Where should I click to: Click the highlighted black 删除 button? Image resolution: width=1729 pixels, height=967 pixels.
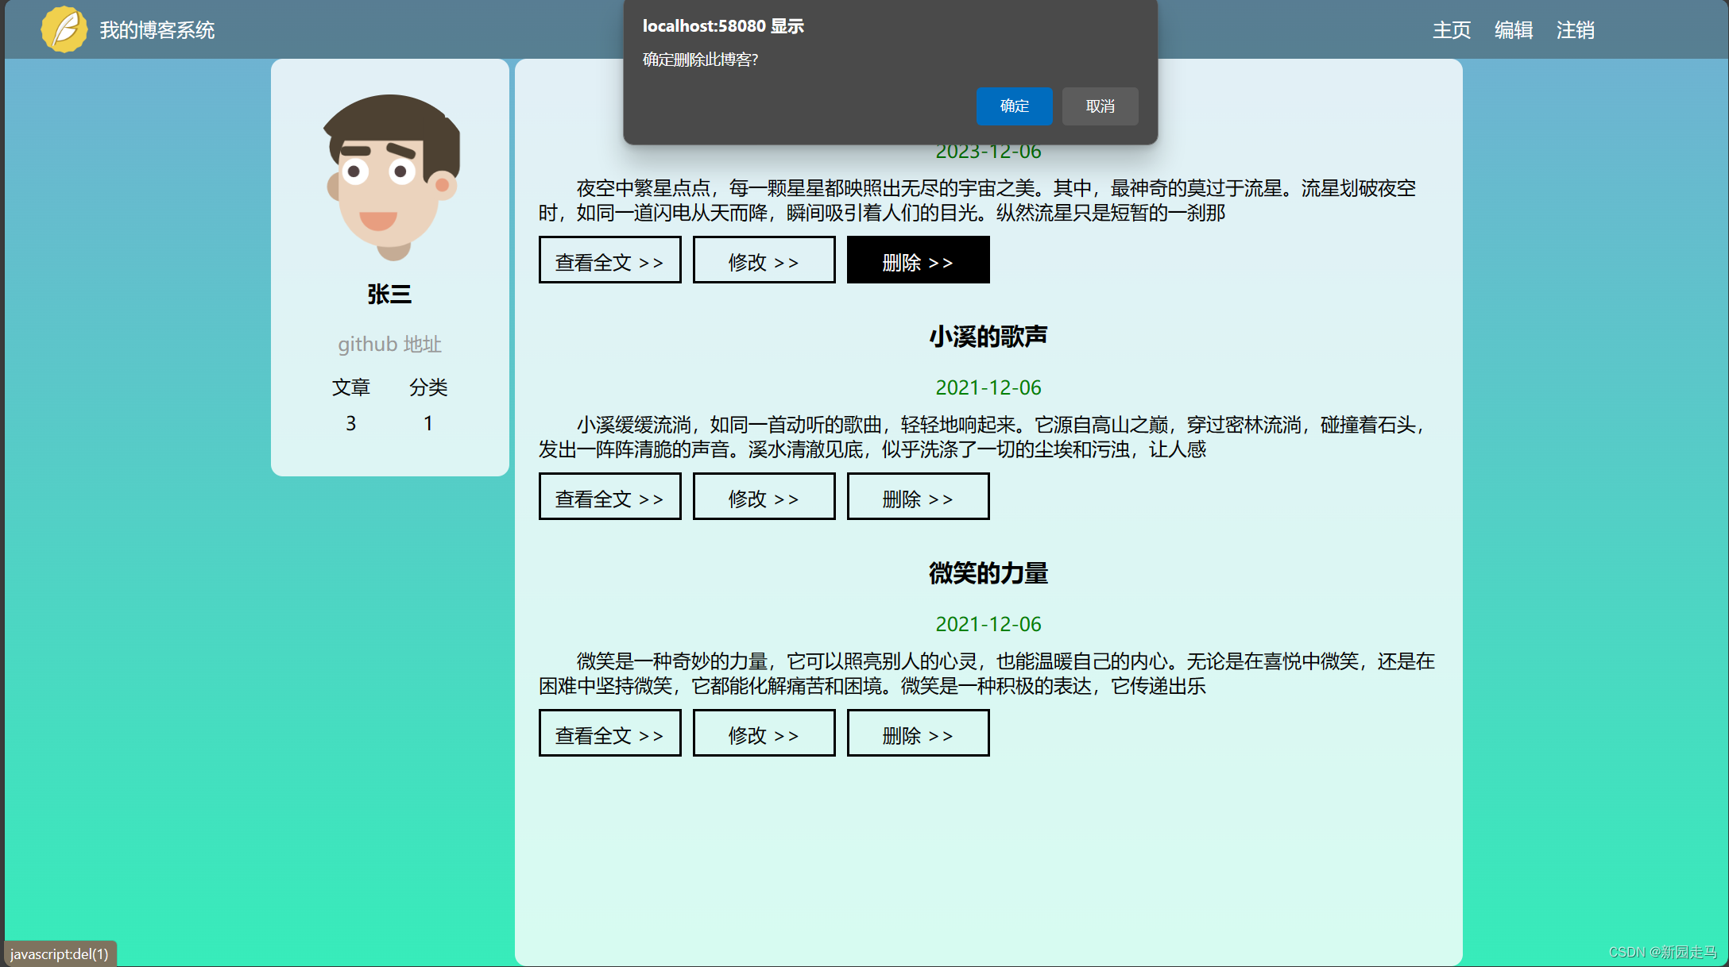pos(918,260)
